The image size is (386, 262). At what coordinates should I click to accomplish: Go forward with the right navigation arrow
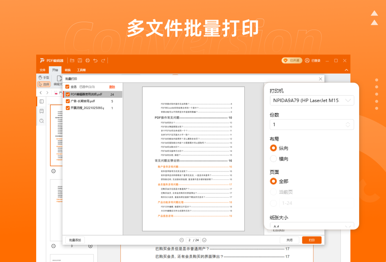click(x=47, y=93)
